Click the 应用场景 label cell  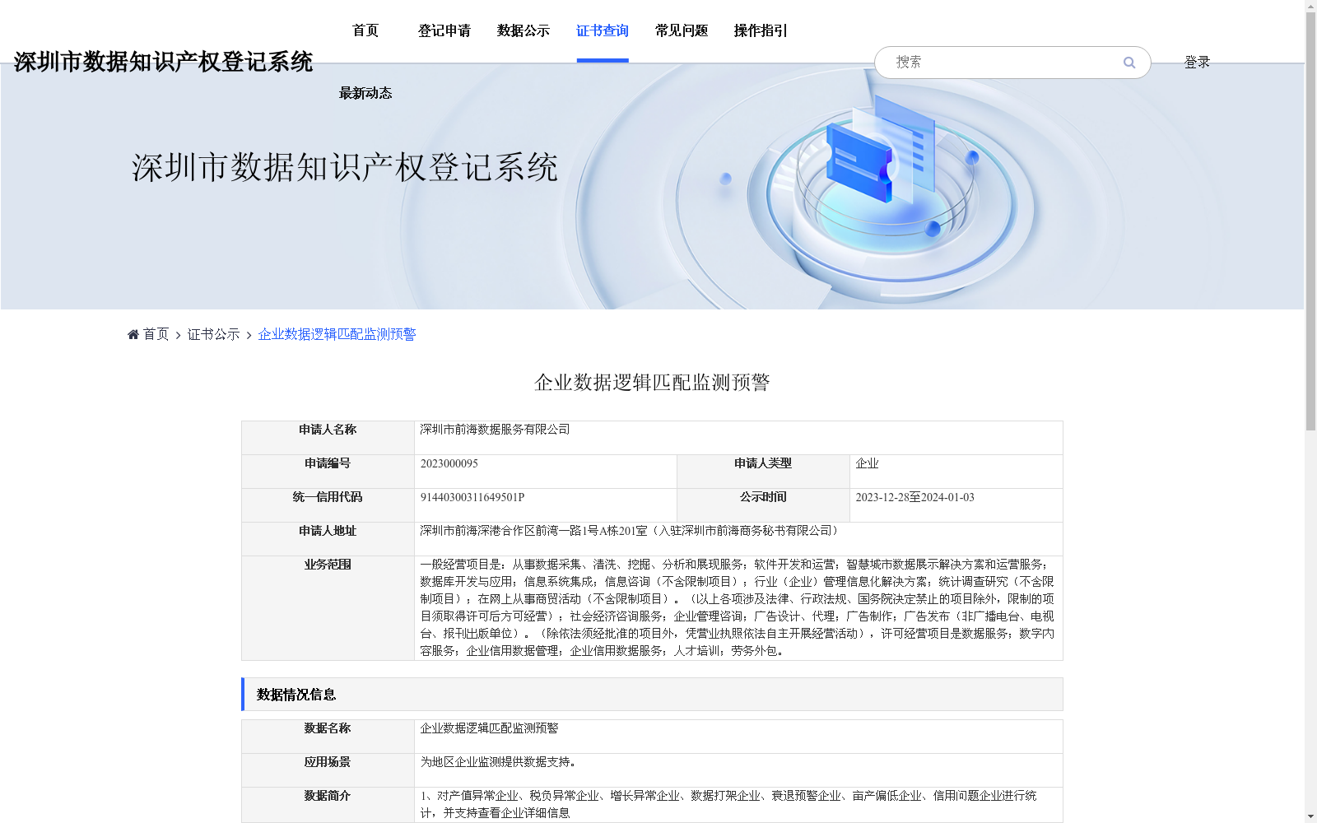coord(328,770)
